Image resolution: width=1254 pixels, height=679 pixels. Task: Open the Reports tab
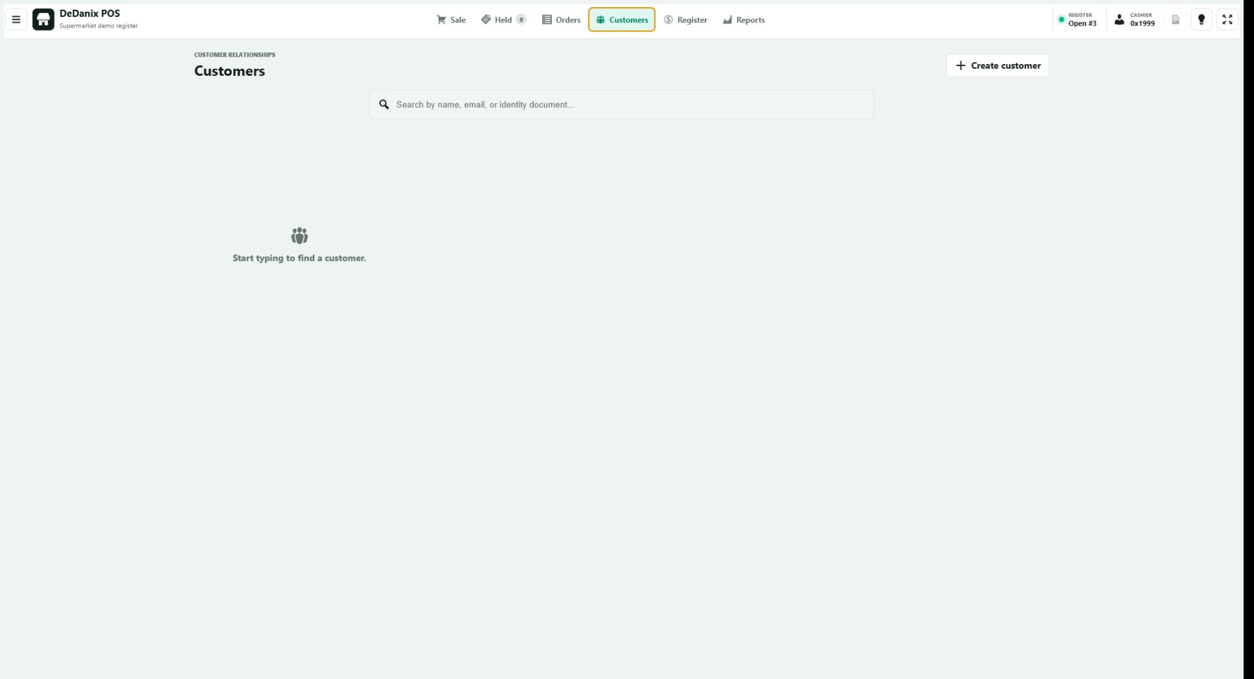(x=744, y=20)
